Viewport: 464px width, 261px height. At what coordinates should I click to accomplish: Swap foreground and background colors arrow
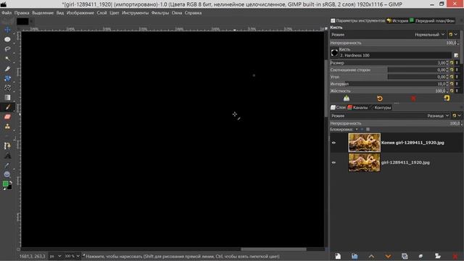pyautogui.click(x=11, y=182)
